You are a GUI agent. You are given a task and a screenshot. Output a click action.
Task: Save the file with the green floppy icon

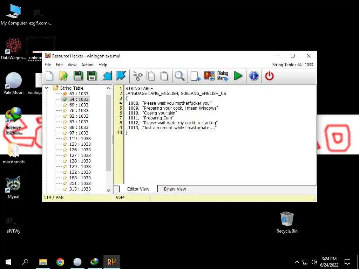(78, 76)
